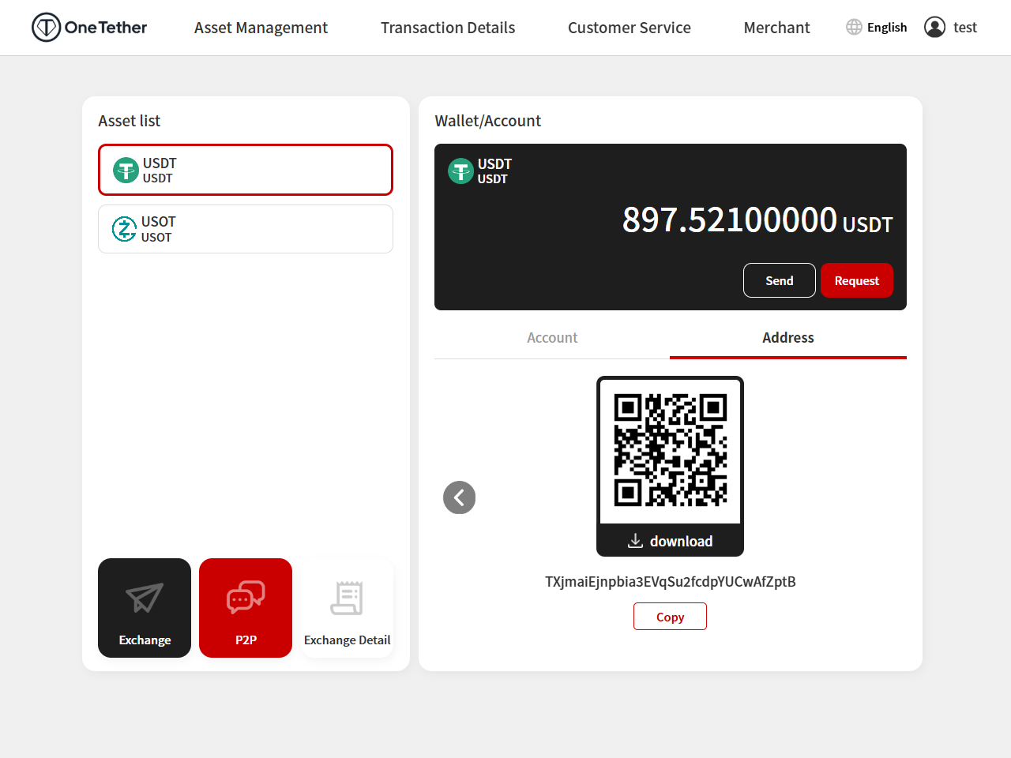
Task: Download the QR code image
Action: tap(670, 541)
